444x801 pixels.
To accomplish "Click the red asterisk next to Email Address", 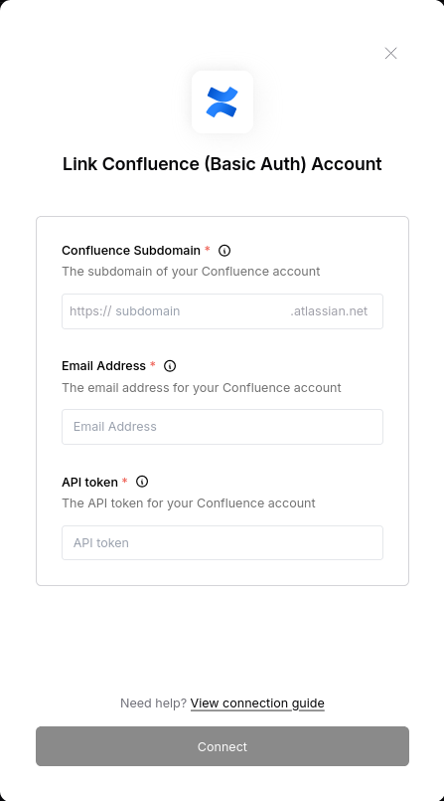I will [152, 365].
